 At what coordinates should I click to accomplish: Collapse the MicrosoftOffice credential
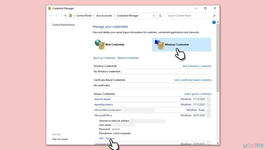click(209, 116)
